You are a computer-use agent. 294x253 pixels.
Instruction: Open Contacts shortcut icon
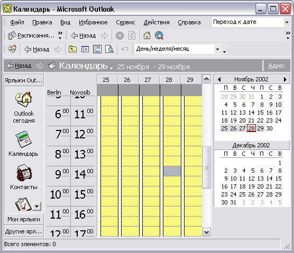click(24, 173)
